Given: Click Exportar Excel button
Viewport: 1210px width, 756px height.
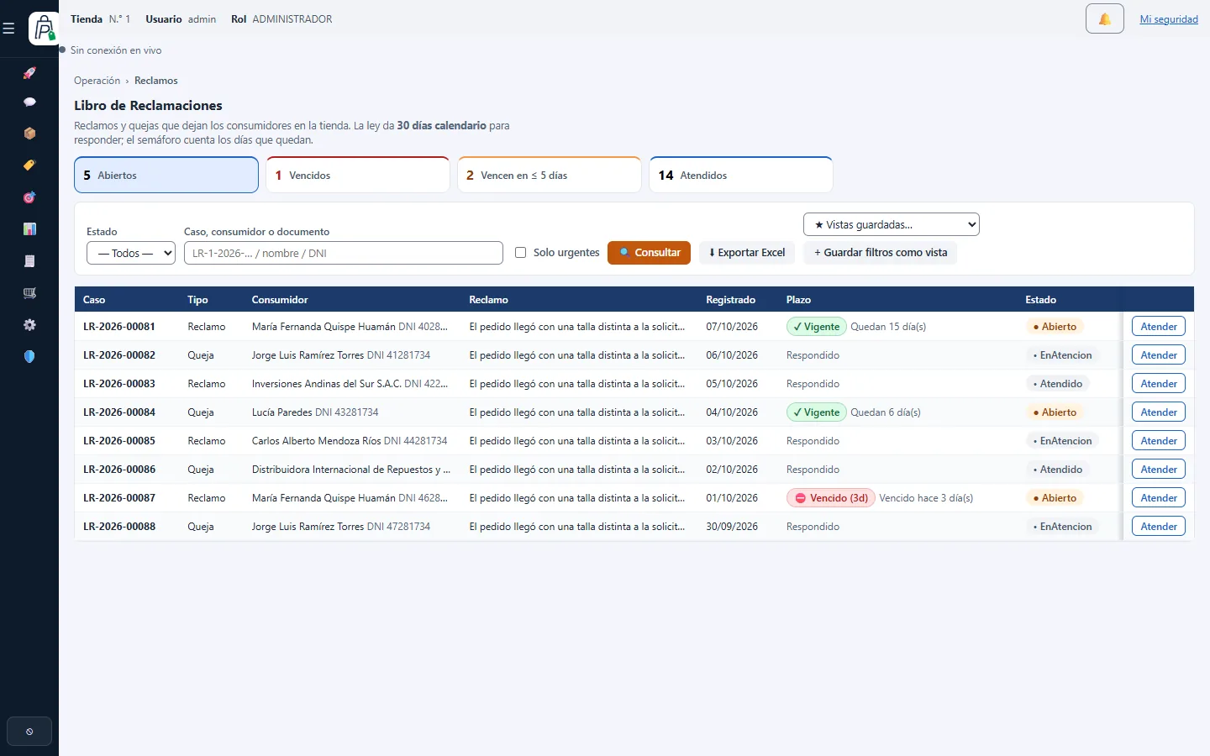Looking at the screenshot, I should click(x=747, y=253).
